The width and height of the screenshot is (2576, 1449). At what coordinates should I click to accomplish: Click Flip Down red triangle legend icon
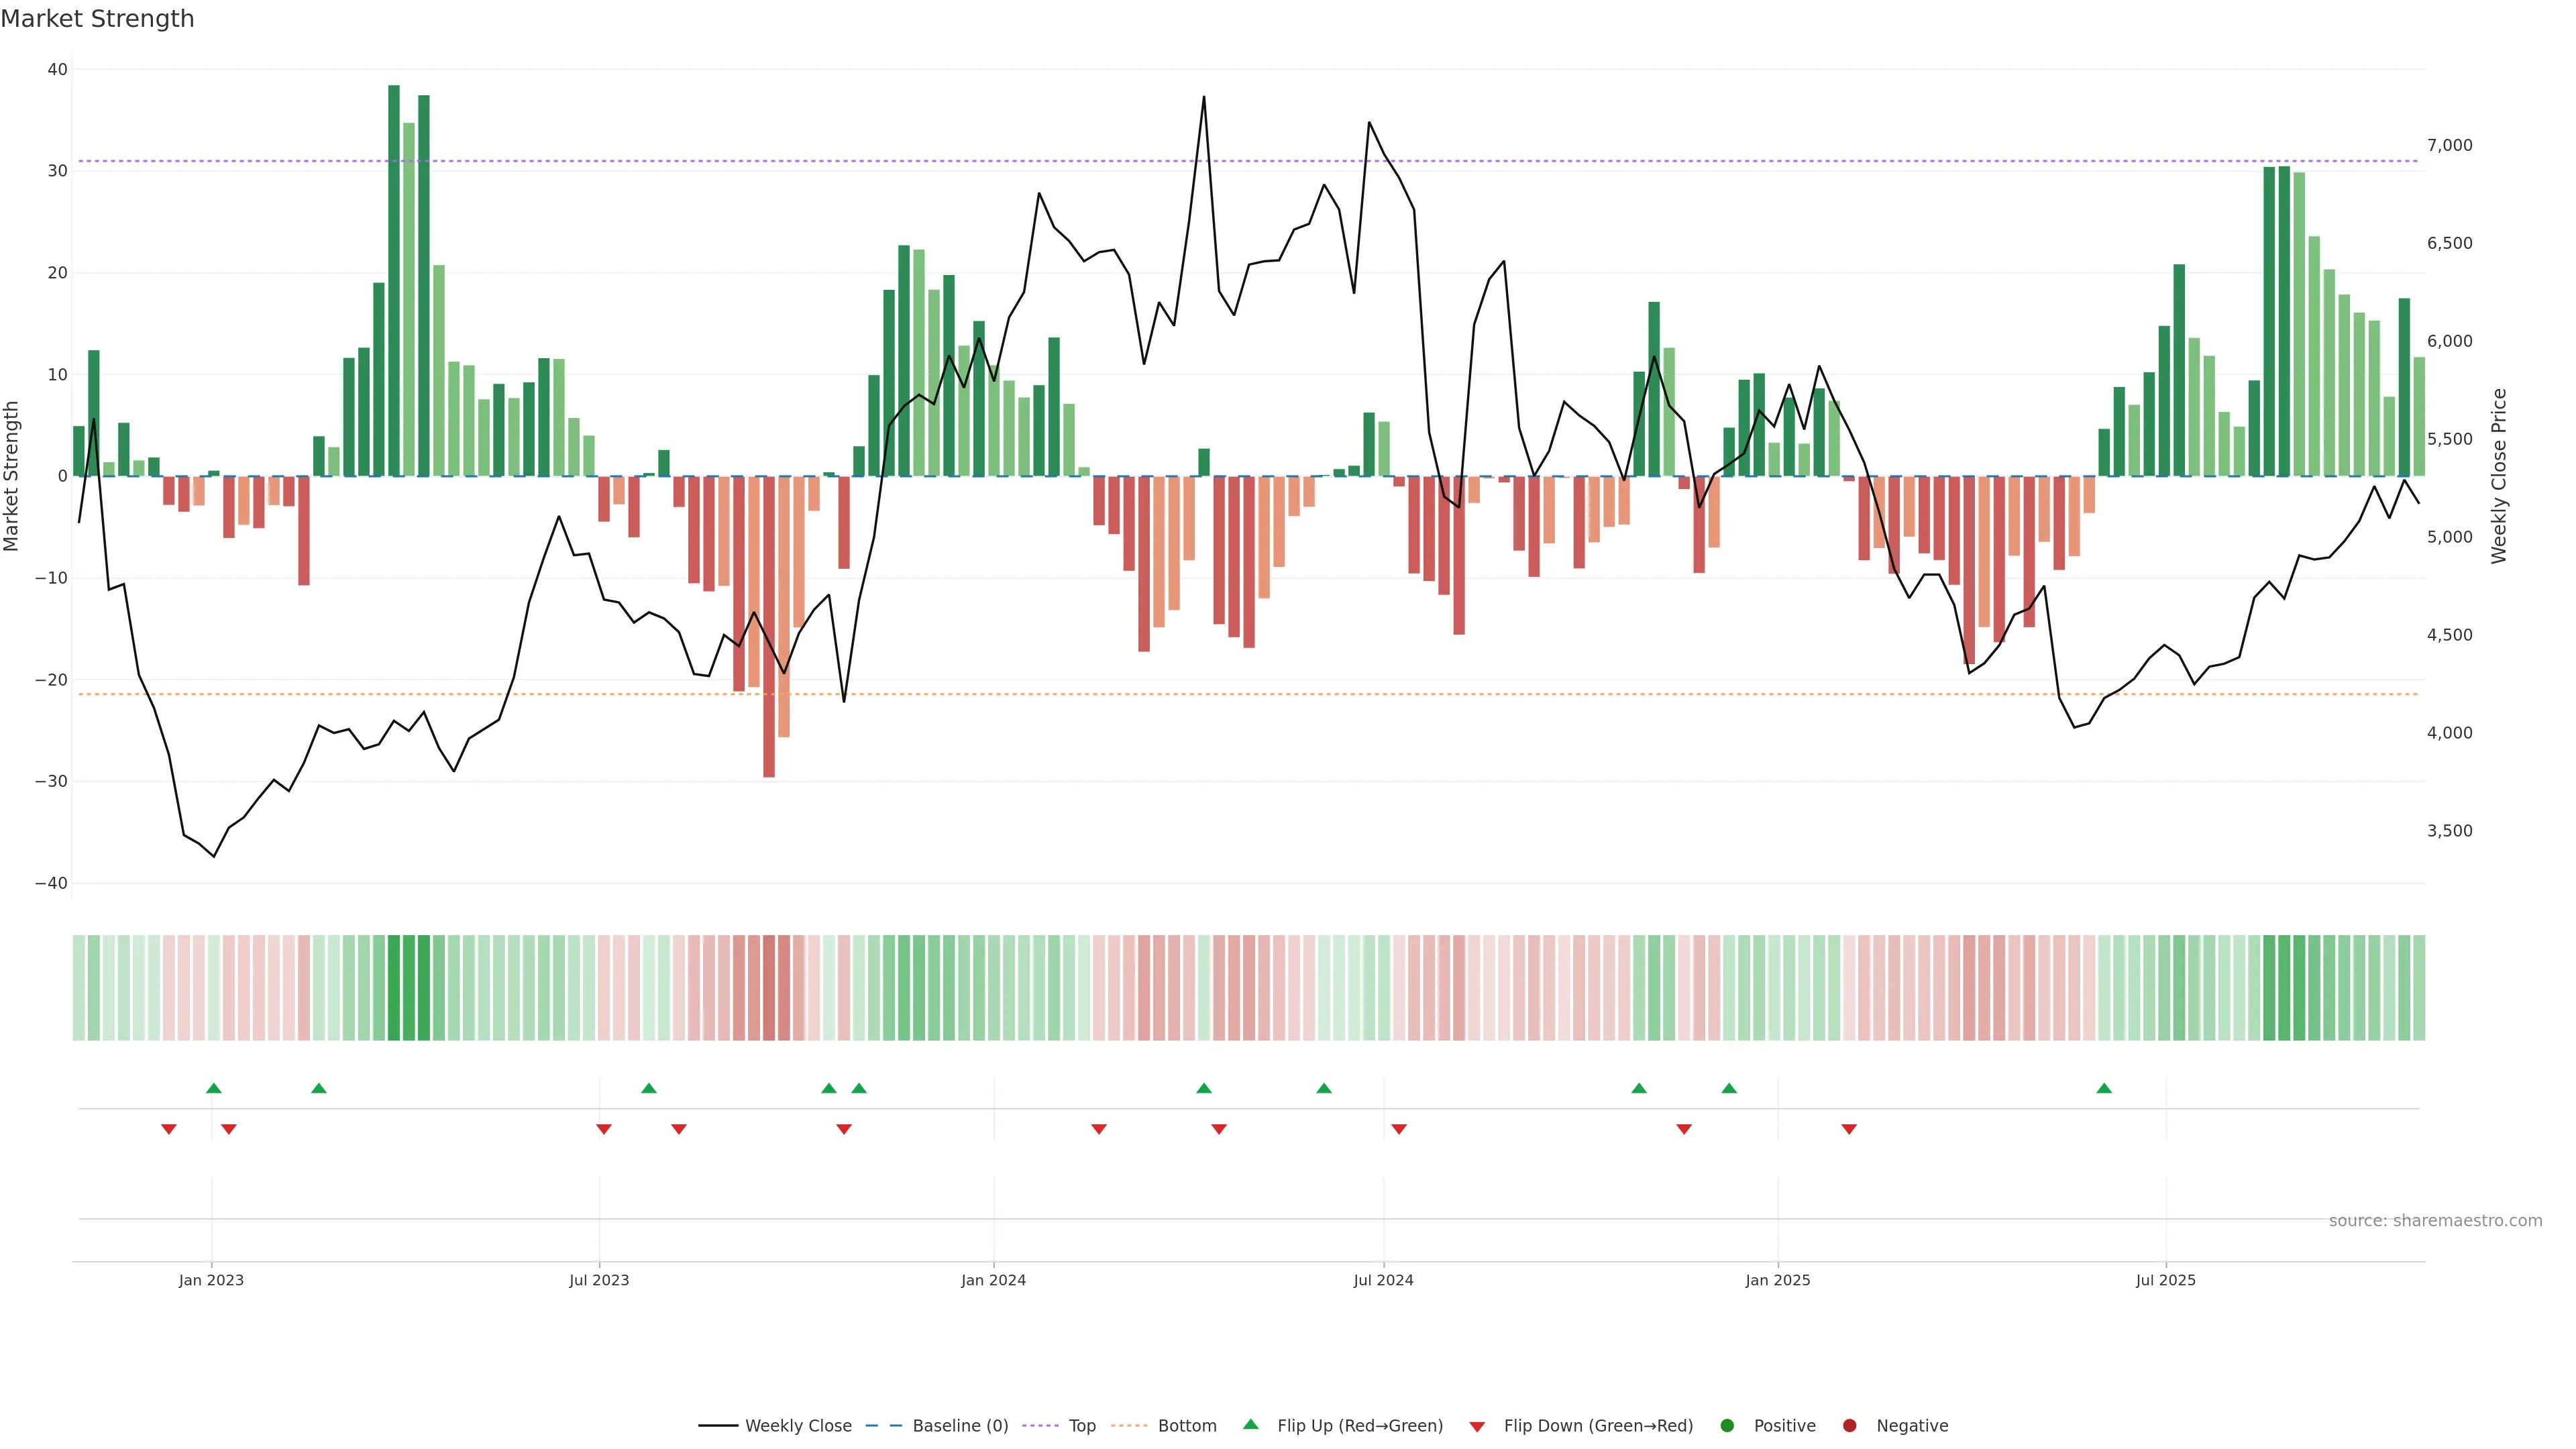tap(1477, 1427)
